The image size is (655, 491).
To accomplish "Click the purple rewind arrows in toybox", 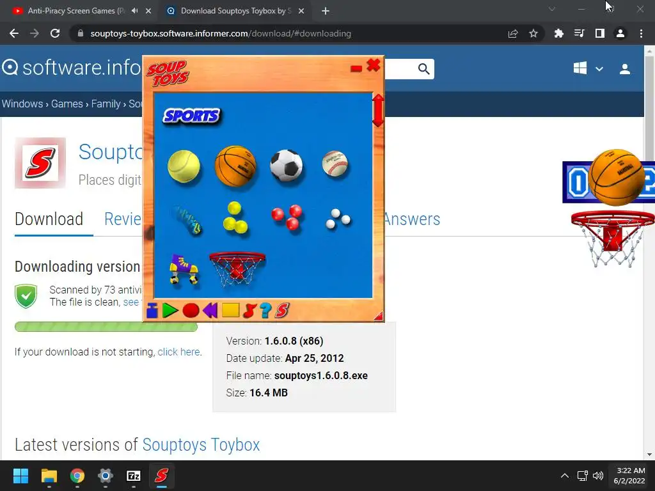I will click(x=210, y=311).
